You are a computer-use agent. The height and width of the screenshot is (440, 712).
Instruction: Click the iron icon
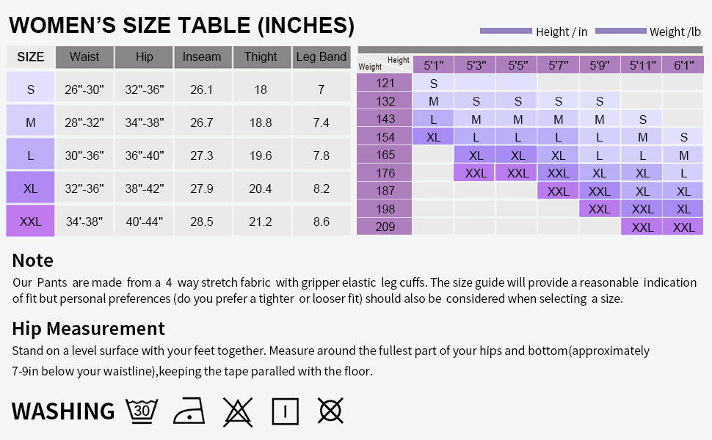pyautogui.click(x=189, y=411)
